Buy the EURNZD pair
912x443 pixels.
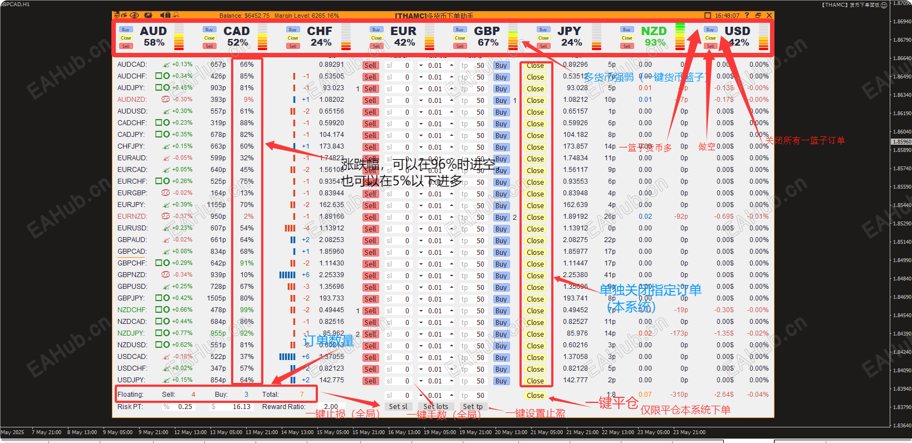coord(501,218)
